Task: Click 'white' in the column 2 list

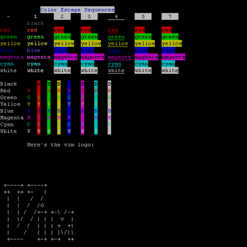Action: pyautogui.click(x=62, y=71)
